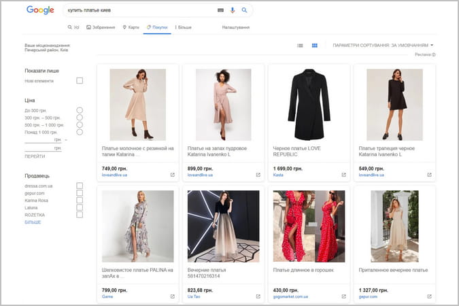Click the info icon next to Реклама

[434, 55]
